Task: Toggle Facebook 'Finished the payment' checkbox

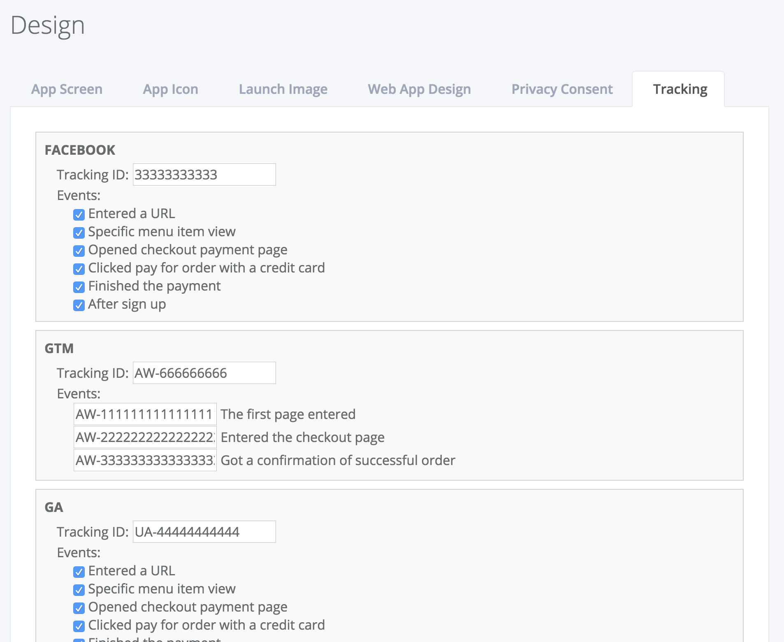Action: point(79,287)
